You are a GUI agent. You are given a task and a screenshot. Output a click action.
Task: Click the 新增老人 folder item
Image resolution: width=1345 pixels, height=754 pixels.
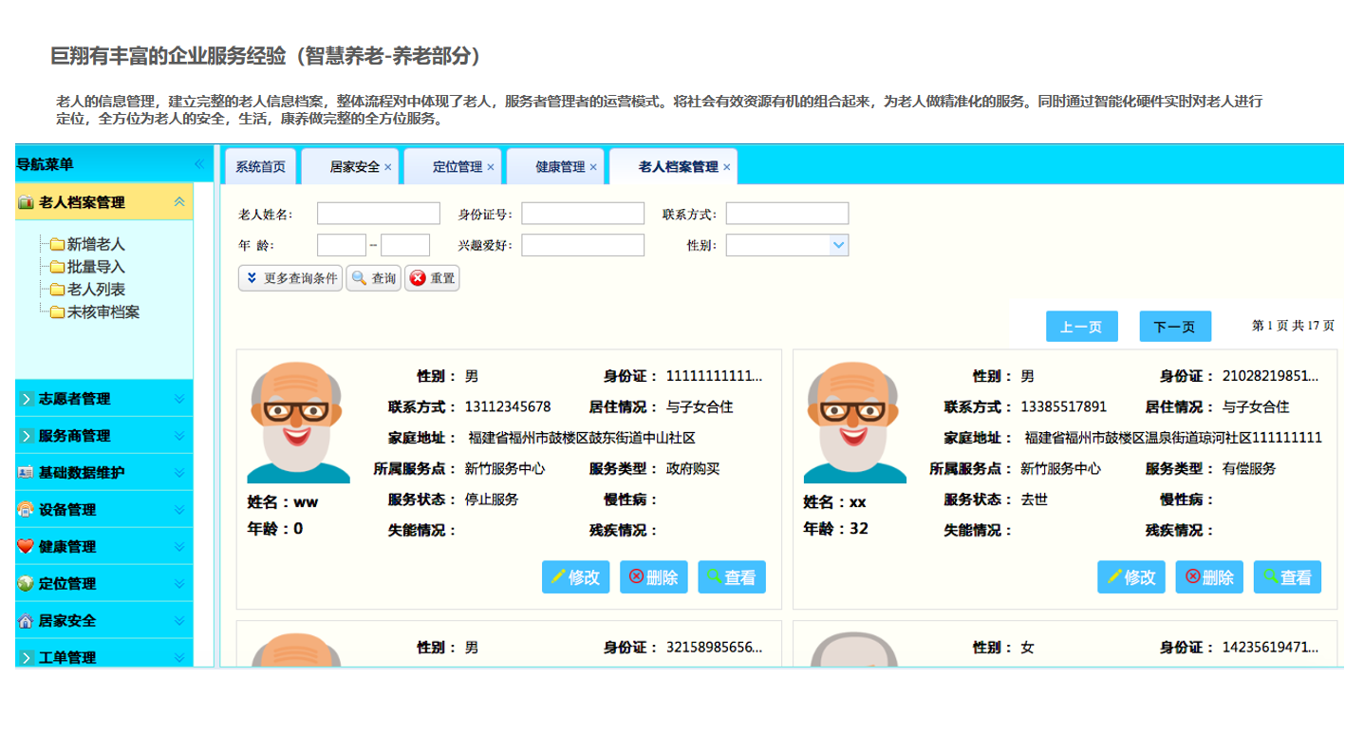click(x=96, y=244)
